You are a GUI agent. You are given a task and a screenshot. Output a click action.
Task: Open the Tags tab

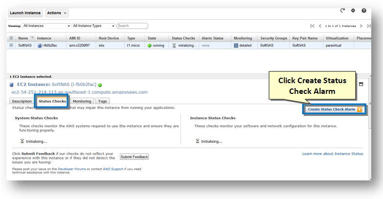[103, 101]
